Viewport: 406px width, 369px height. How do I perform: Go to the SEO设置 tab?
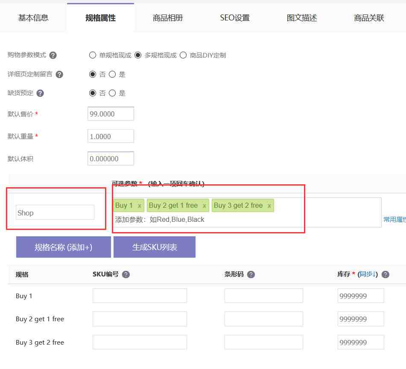point(234,18)
